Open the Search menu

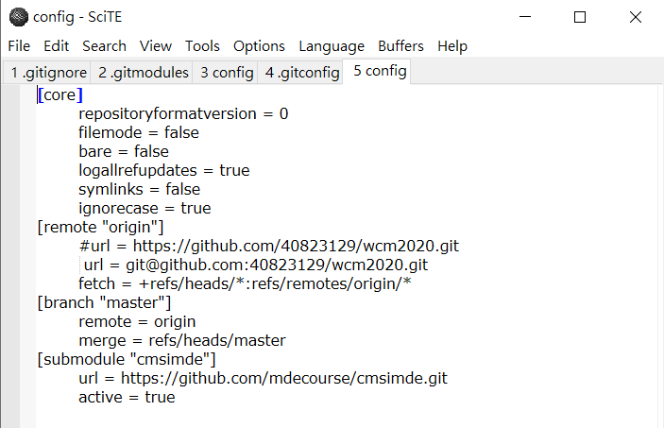[x=104, y=45]
